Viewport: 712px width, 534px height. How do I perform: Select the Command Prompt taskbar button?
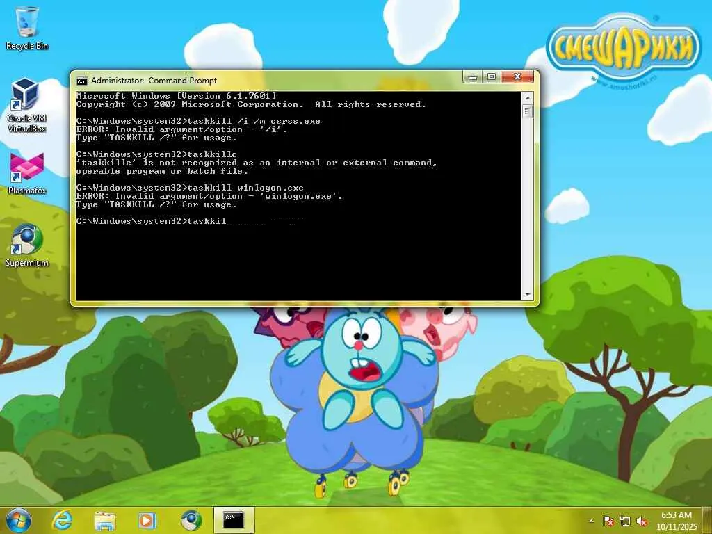pos(234,520)
